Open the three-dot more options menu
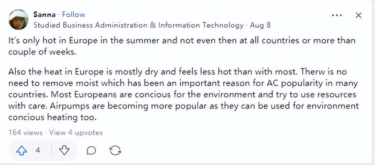Image resolution: width=375 pixels, height=165 pixels. point(337,15)
